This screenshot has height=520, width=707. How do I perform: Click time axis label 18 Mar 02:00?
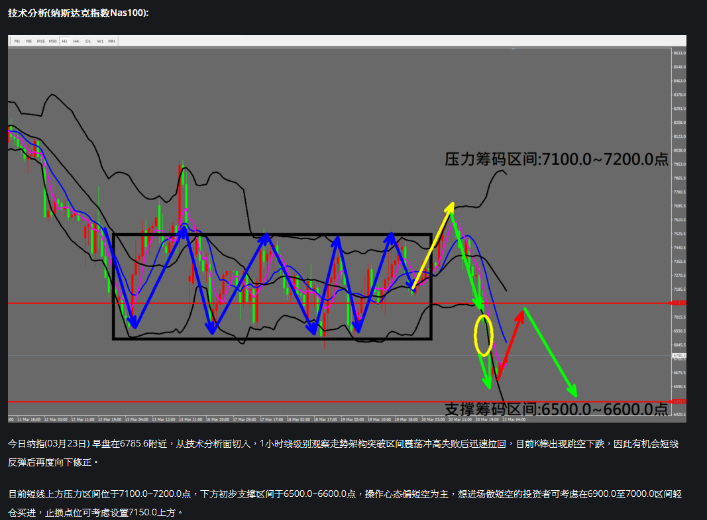[x=298, y=419]
